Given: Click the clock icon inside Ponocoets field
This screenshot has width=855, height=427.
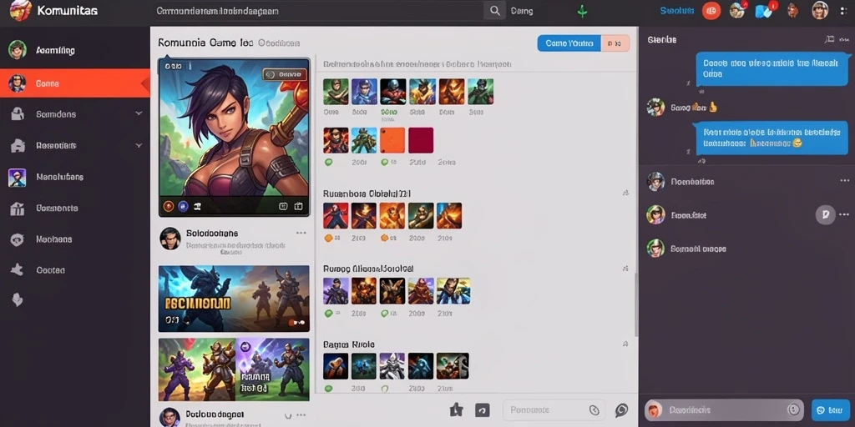Looking at the screenshot, I should click(x=594, y=410).
